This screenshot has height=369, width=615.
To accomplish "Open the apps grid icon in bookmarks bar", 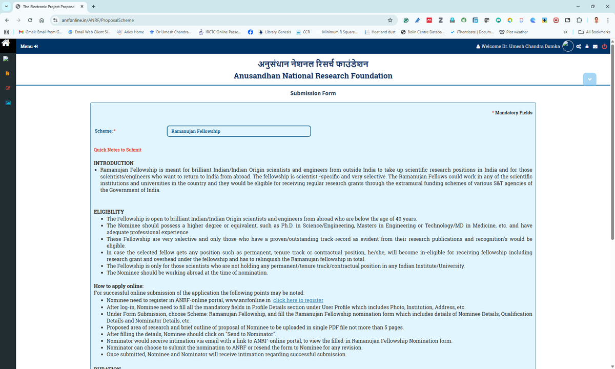I will coord(6,32).
